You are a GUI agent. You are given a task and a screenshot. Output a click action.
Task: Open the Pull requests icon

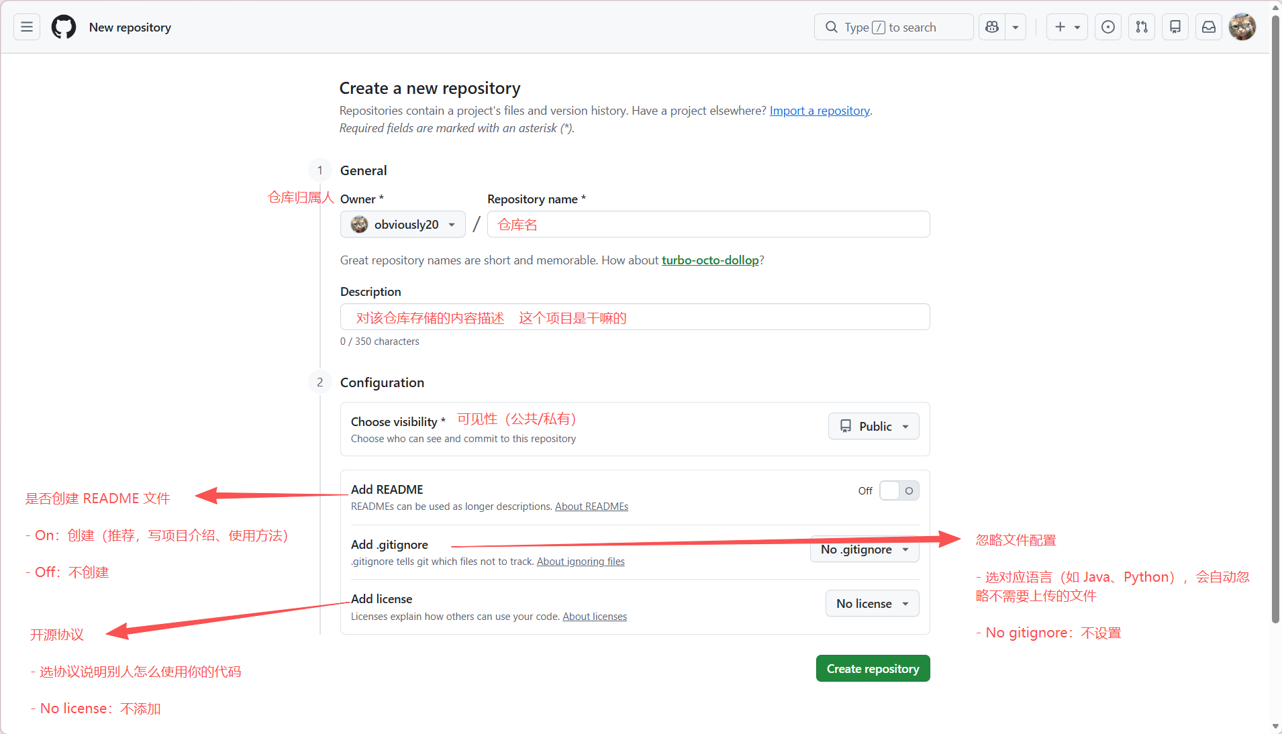1142,27
